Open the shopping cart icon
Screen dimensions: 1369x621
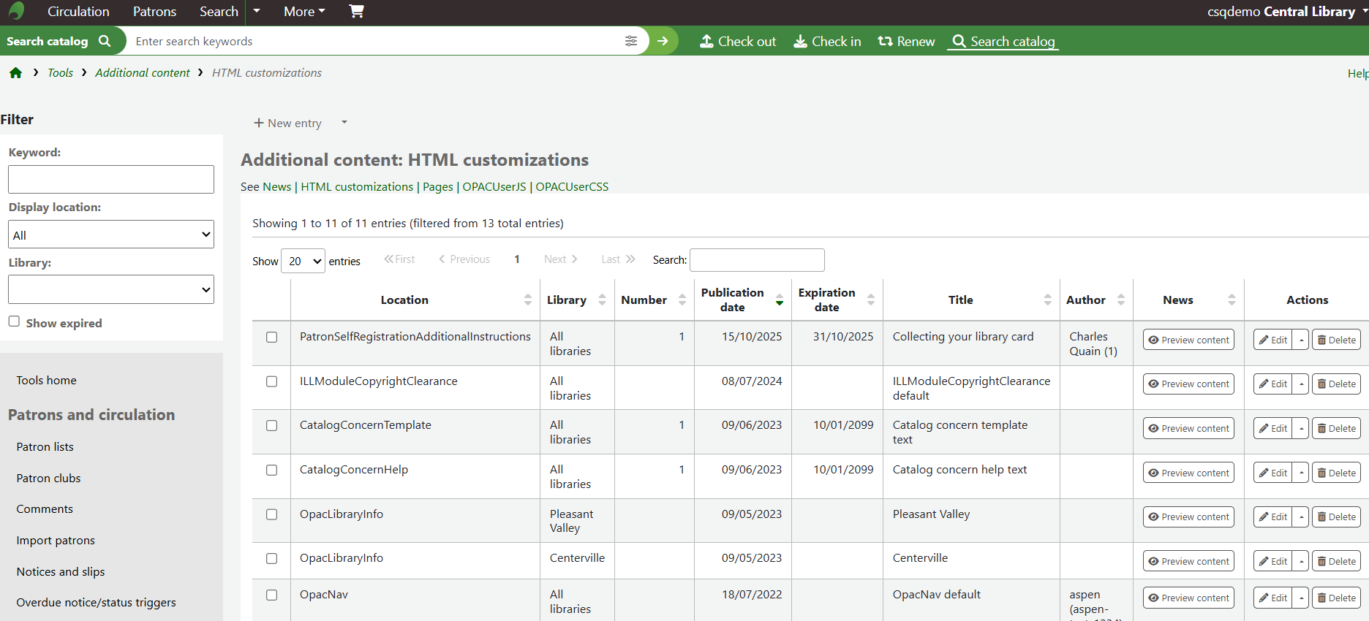356,11
